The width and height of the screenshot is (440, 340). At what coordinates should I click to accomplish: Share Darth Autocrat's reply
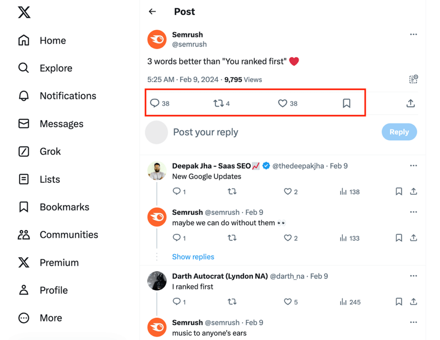(x=413, y=302)
